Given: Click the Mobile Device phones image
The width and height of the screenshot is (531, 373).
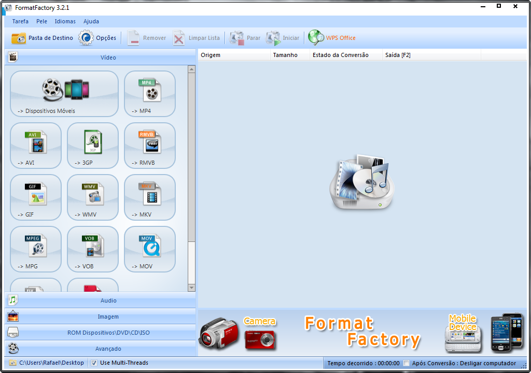Looking at the screenshot, I should point(507,333).
